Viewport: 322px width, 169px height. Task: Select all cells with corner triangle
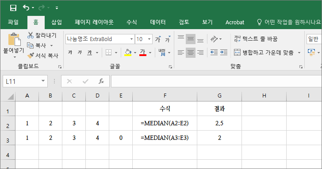point(11,96)
